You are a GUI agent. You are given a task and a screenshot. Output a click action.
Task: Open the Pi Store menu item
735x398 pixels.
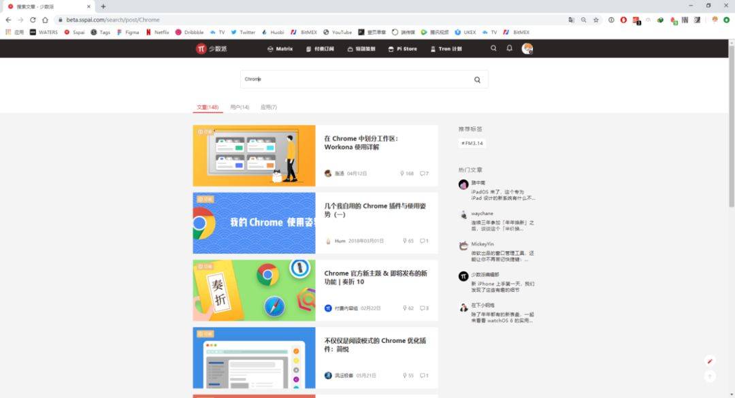(403, 49)
